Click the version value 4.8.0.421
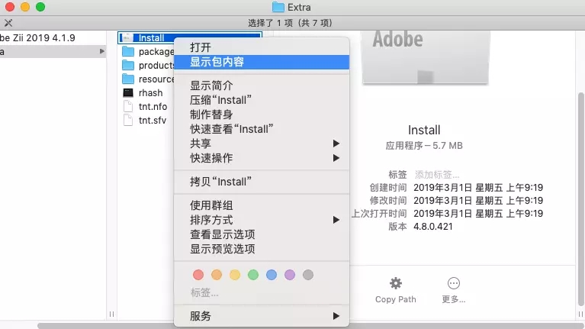 [x=432, y=227]
